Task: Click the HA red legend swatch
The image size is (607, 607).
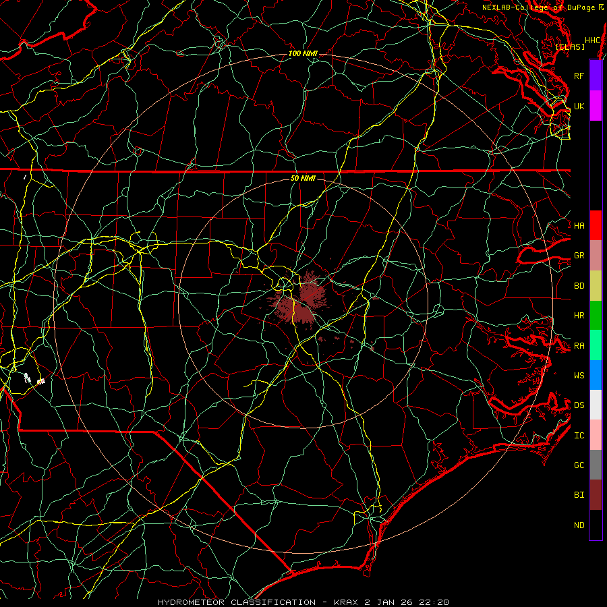Action: point(596,225)
